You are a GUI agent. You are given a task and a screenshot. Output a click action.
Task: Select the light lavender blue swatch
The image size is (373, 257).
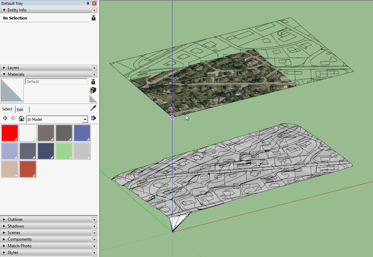10,151
